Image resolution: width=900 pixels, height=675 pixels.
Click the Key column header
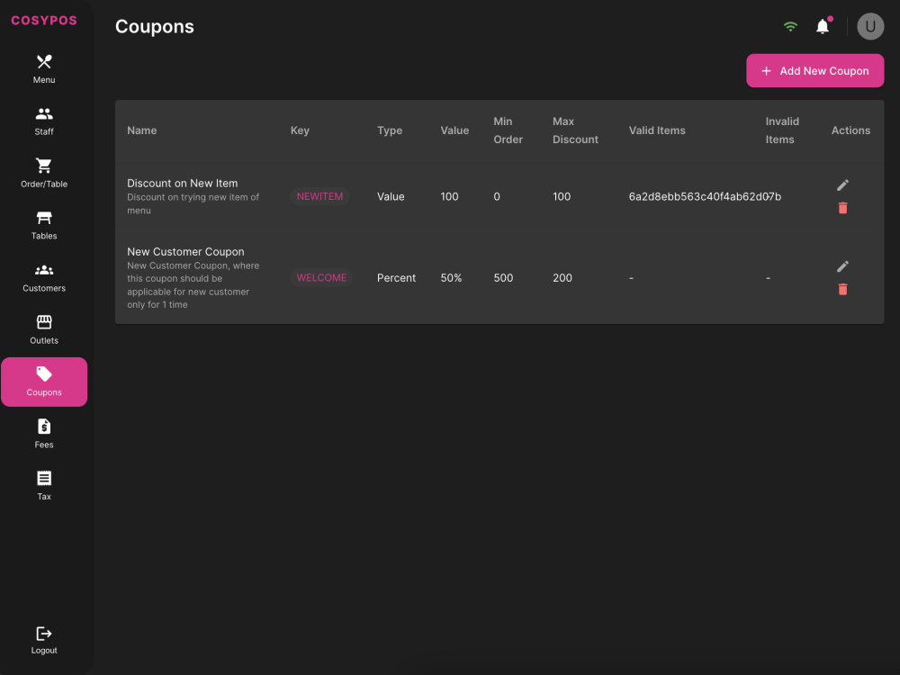(300, 130)
